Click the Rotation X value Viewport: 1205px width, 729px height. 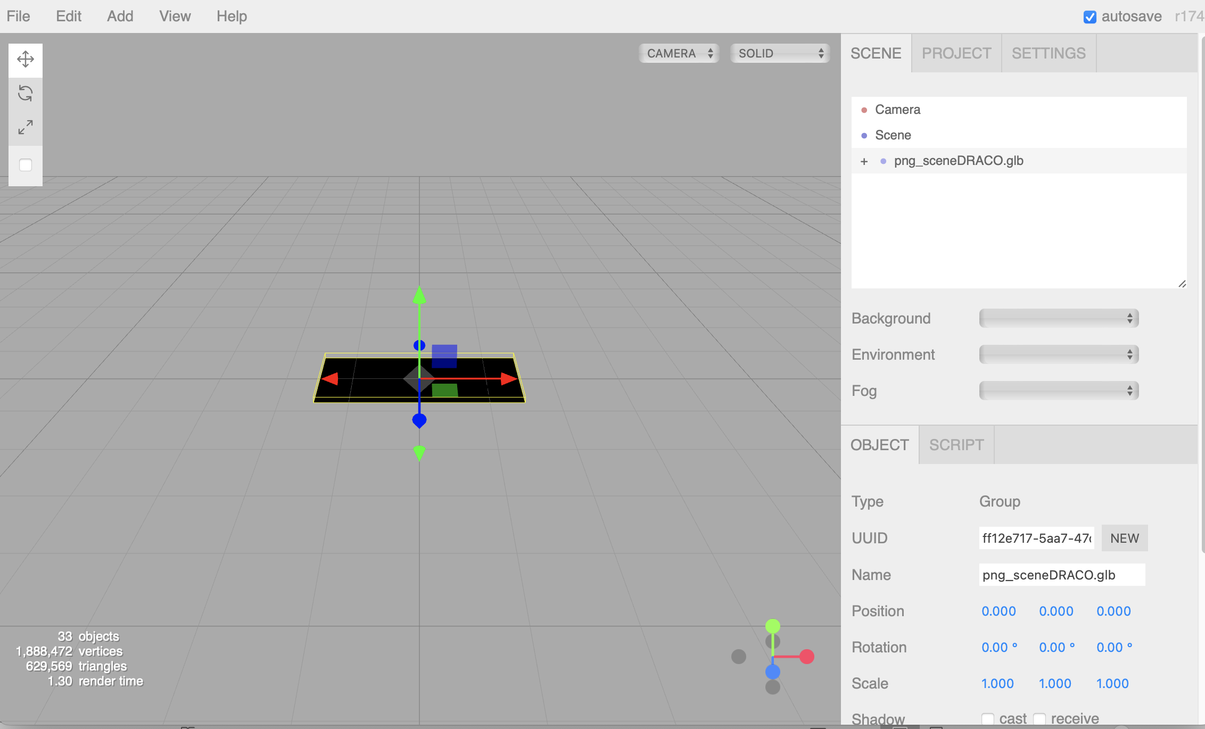[1000, 648]
